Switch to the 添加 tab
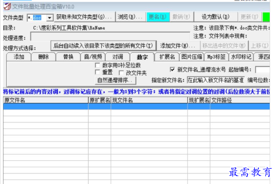Image resolution: width=275 pixels, height=184 pixels. (19, 57)
